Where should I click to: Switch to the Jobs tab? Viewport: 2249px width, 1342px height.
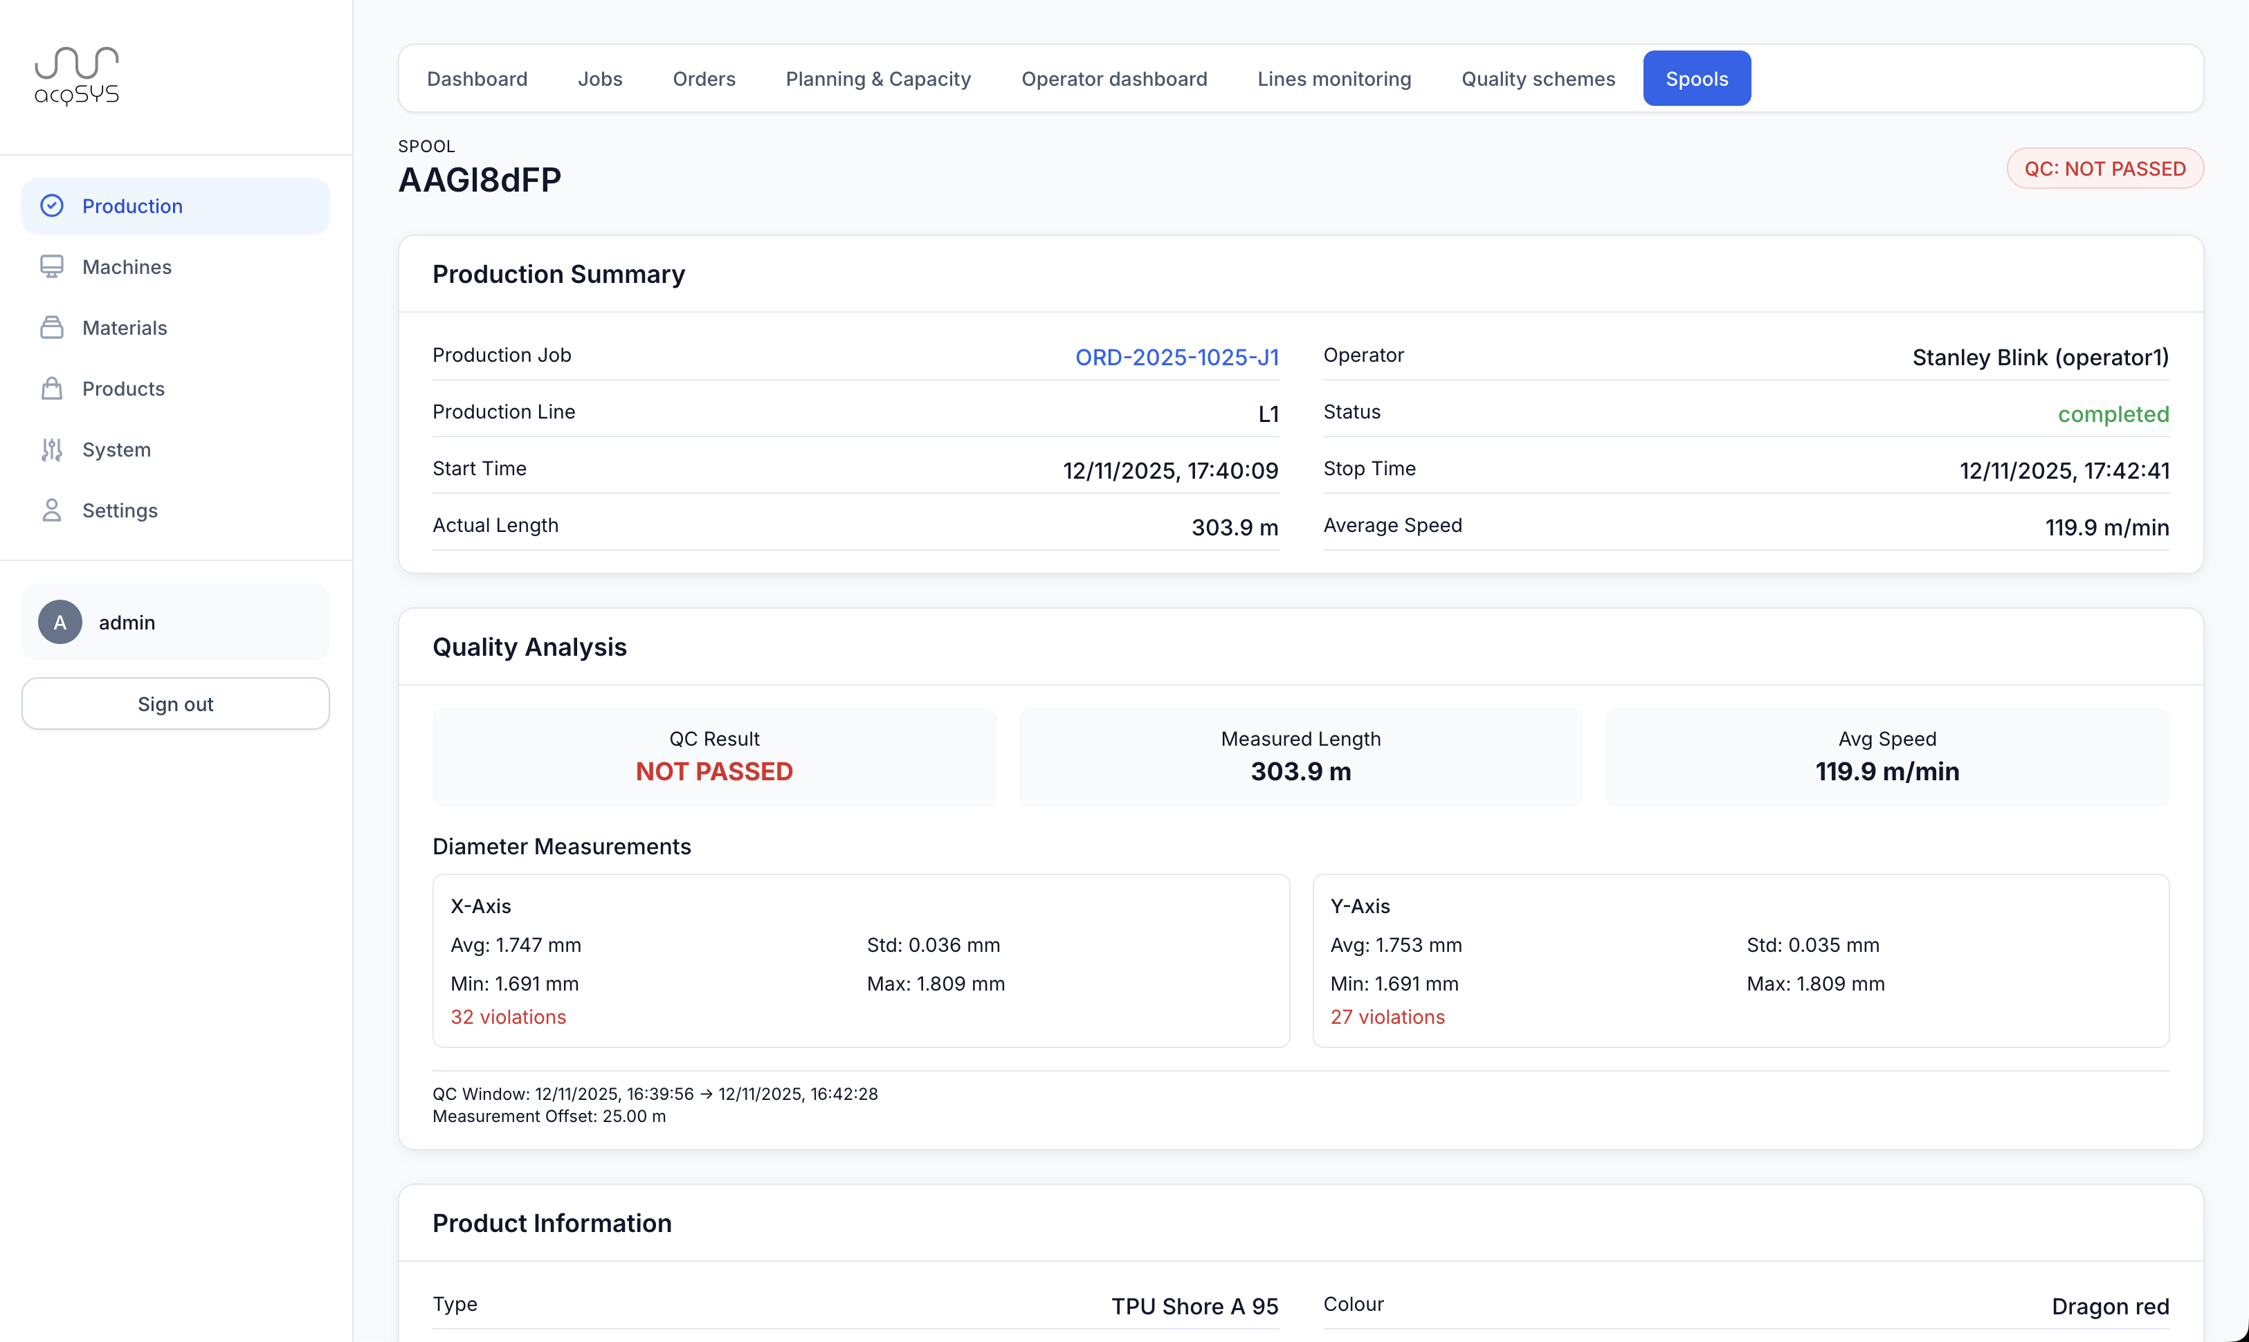tap(600, 79)
